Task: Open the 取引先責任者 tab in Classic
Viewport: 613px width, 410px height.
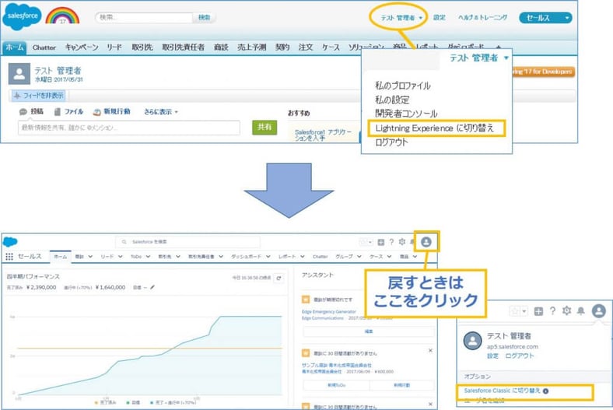Action: pos(184,47)
